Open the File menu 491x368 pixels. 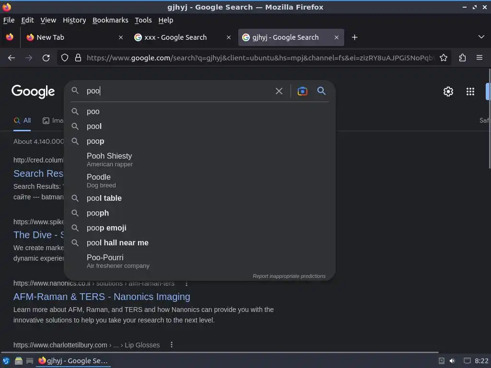[9, 20]
